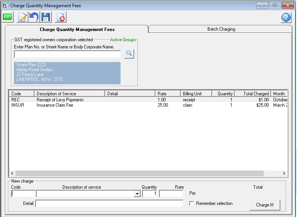Enable the Remember selection checkbox
297x217 pixels.
pyautogui.click(x=192, y=203)
